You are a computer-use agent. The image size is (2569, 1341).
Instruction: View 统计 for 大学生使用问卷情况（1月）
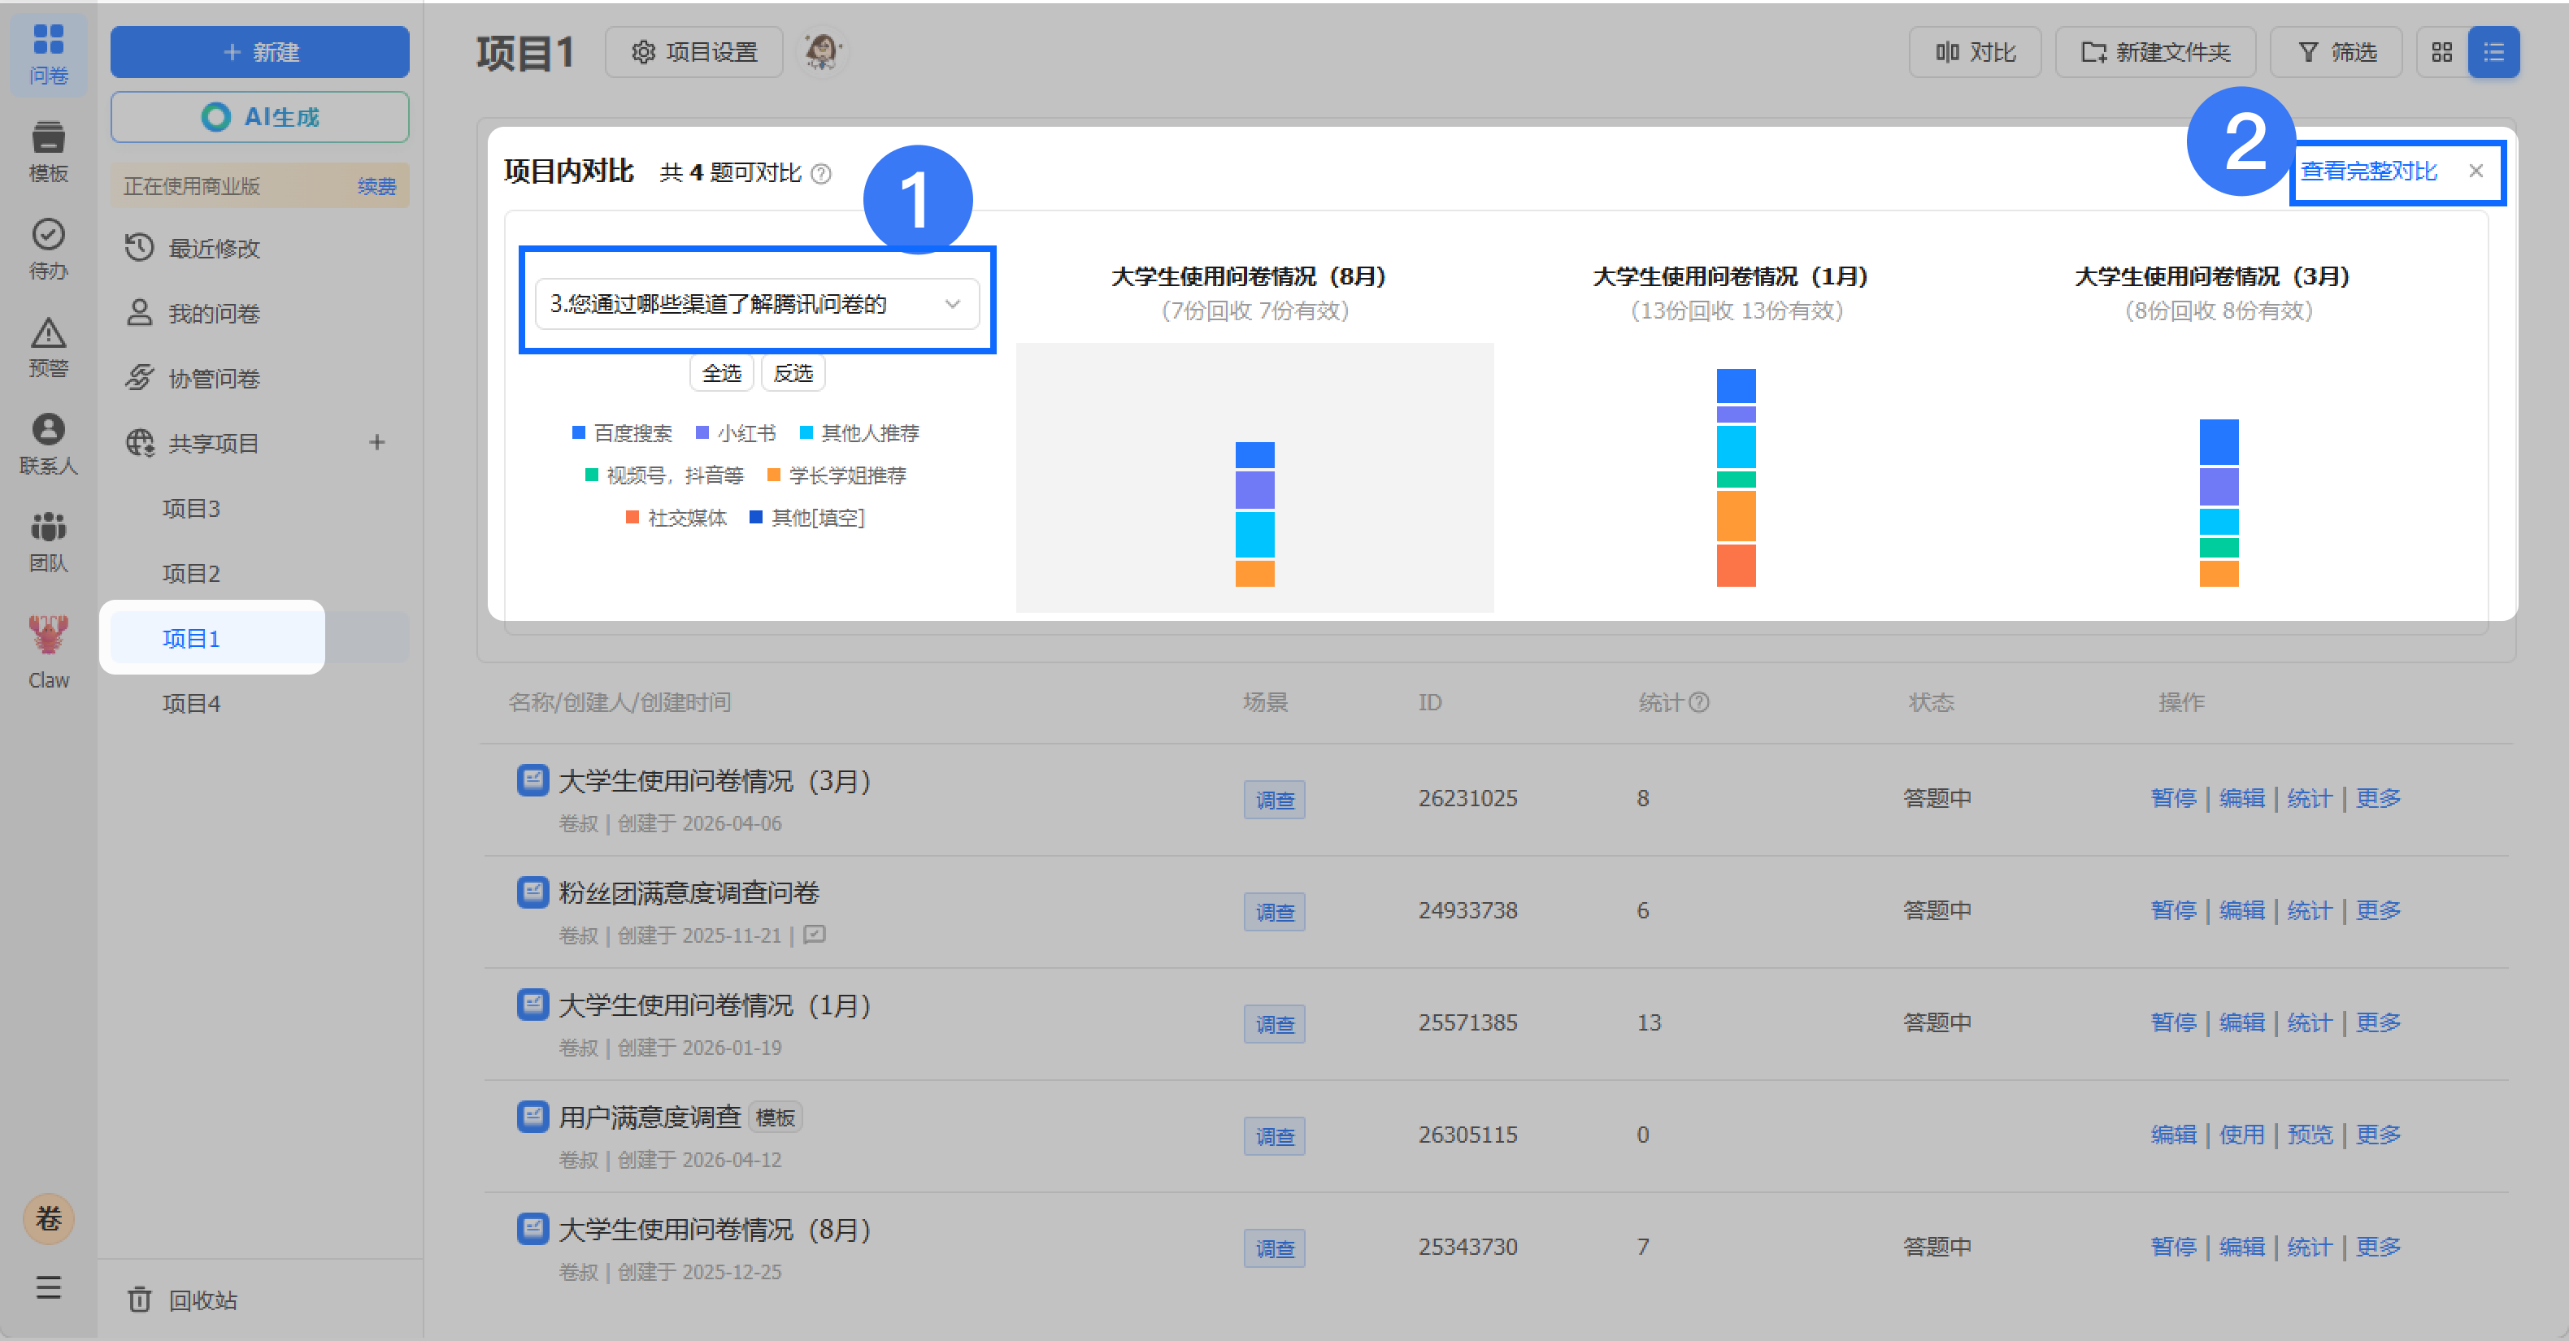(2310, 1022)
